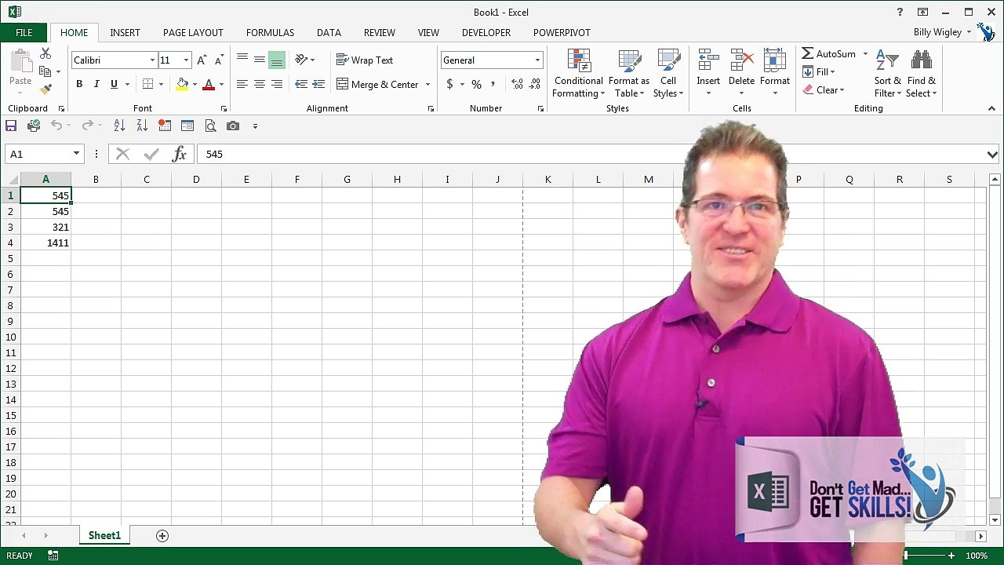The height and width of the screenshot is (565, 1004).
Task: Toggle Bottom Align for cell text
Action: point(277,60)
